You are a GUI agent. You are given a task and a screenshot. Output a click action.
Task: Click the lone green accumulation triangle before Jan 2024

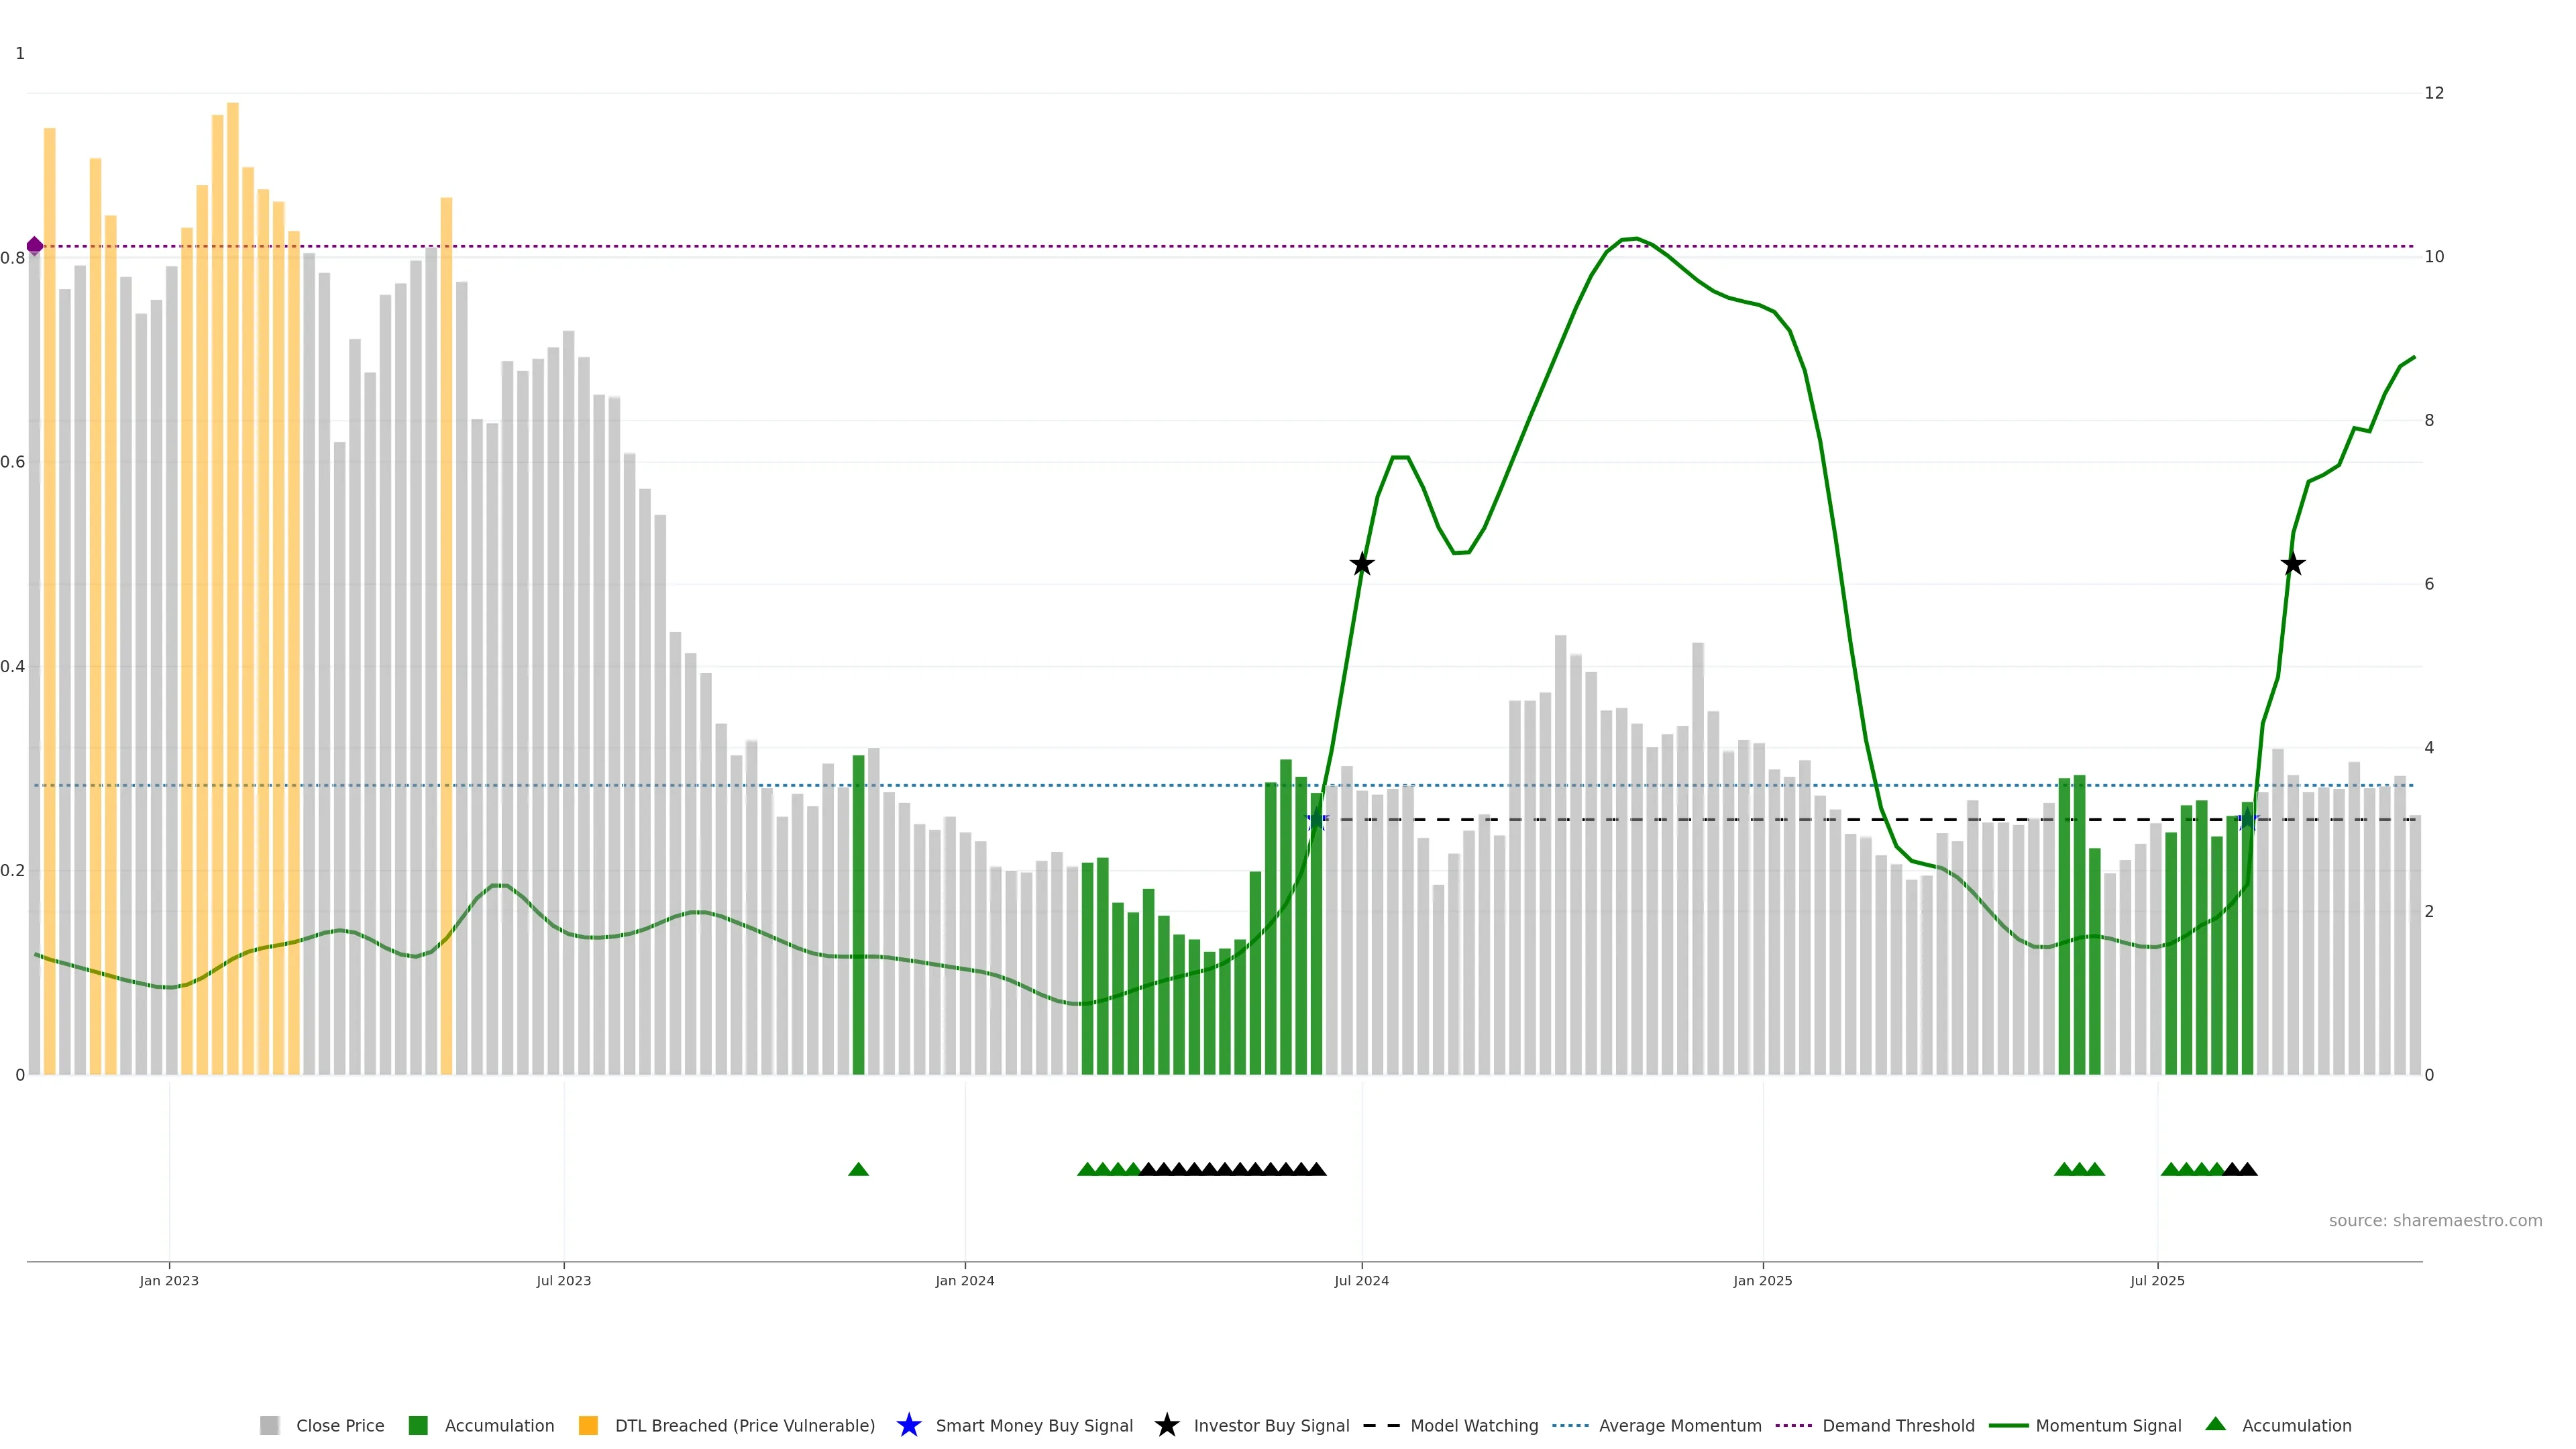858,1169
